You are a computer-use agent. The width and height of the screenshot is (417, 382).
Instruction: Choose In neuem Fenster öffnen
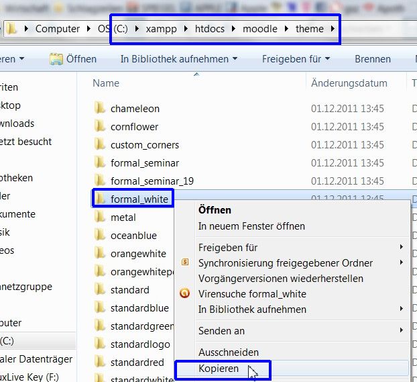251,226
